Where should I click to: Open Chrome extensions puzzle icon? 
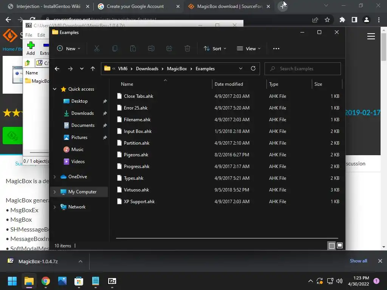coord(342,20)
